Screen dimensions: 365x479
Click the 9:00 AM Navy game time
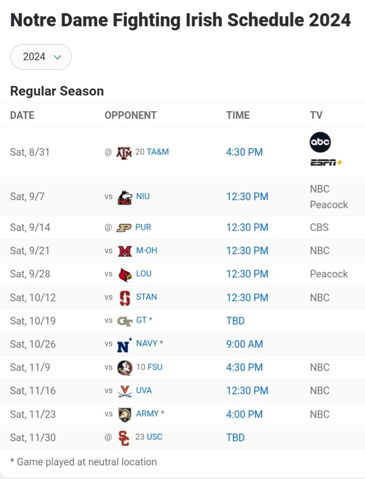[244, 344]
